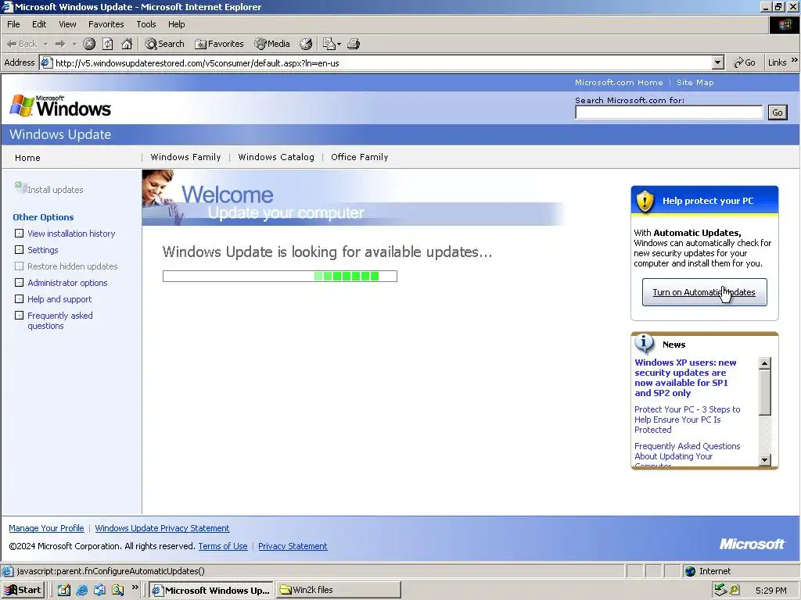The height and width of the screenshot is (600, 801).
Task: Open the Windows Catalog tab
Action: click(276, 157)
